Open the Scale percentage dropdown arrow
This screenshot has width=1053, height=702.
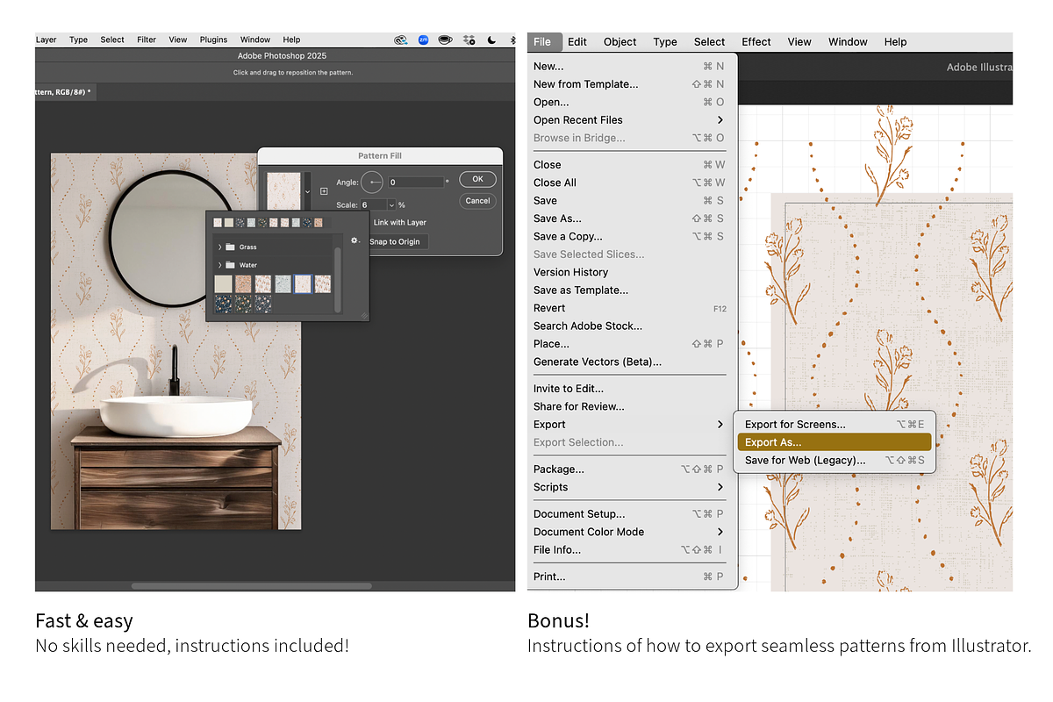pos(391,205)
